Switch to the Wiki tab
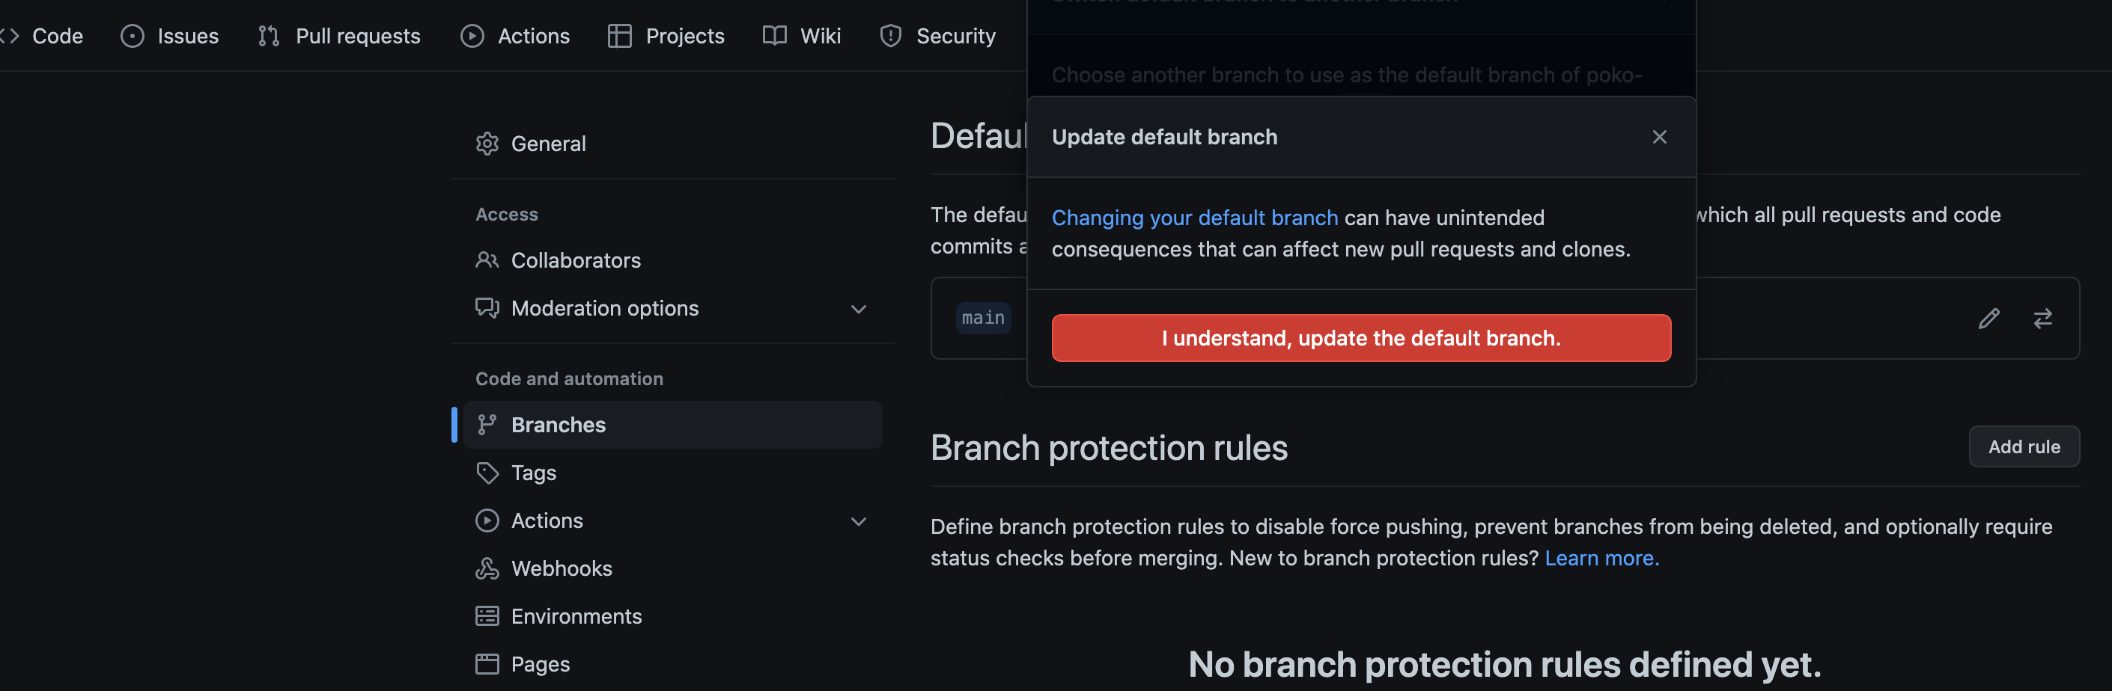The height and width of the screenshot is (691, 2112). (801, 36)
